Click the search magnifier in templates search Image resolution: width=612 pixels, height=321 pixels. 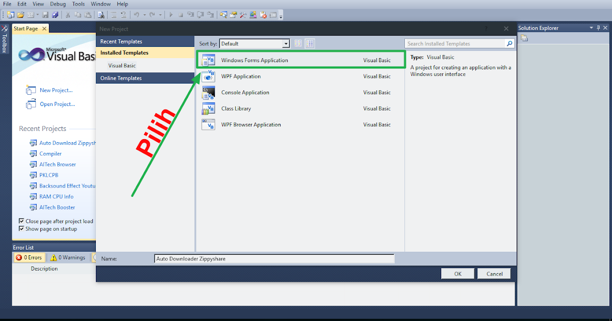(x=508, y=43)
